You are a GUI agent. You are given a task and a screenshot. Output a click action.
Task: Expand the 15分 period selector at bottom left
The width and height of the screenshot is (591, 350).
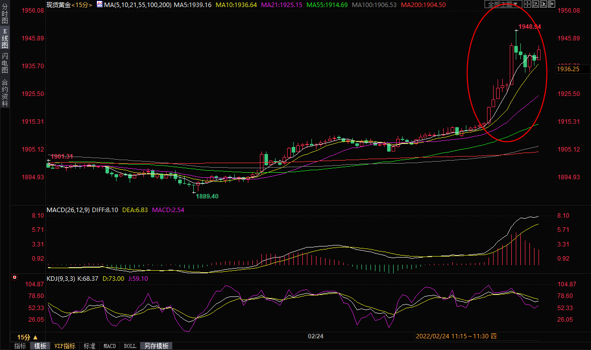(27, 337)
